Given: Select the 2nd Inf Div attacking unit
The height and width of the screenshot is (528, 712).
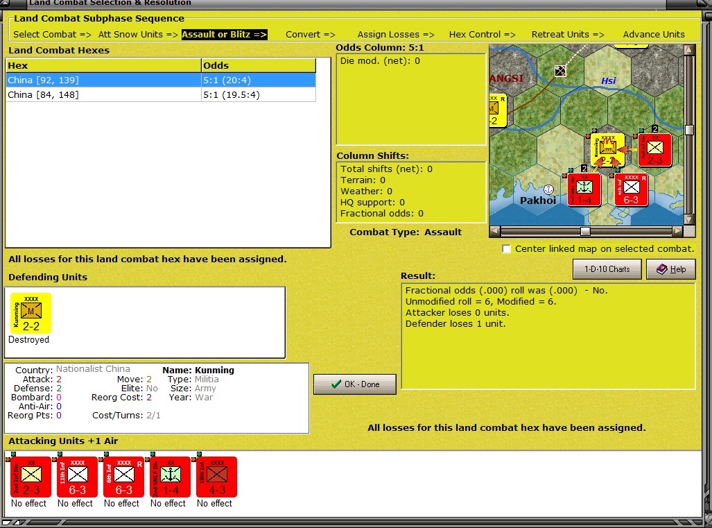Looking at the screenshot, I should (31, 477).
